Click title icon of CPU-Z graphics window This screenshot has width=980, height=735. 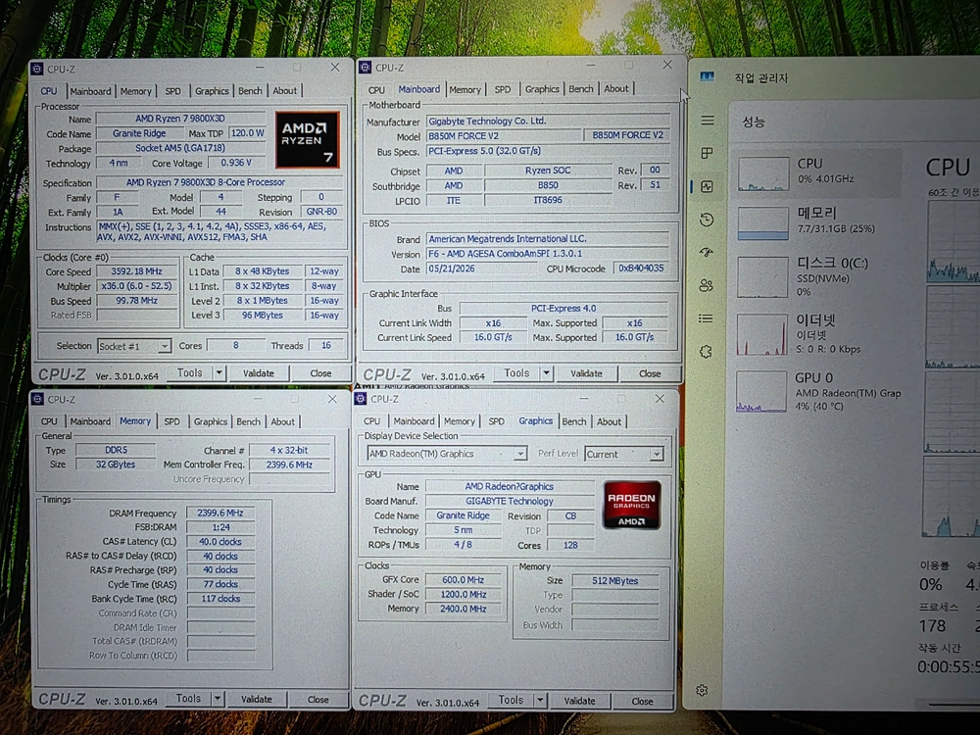coord(361,399)
